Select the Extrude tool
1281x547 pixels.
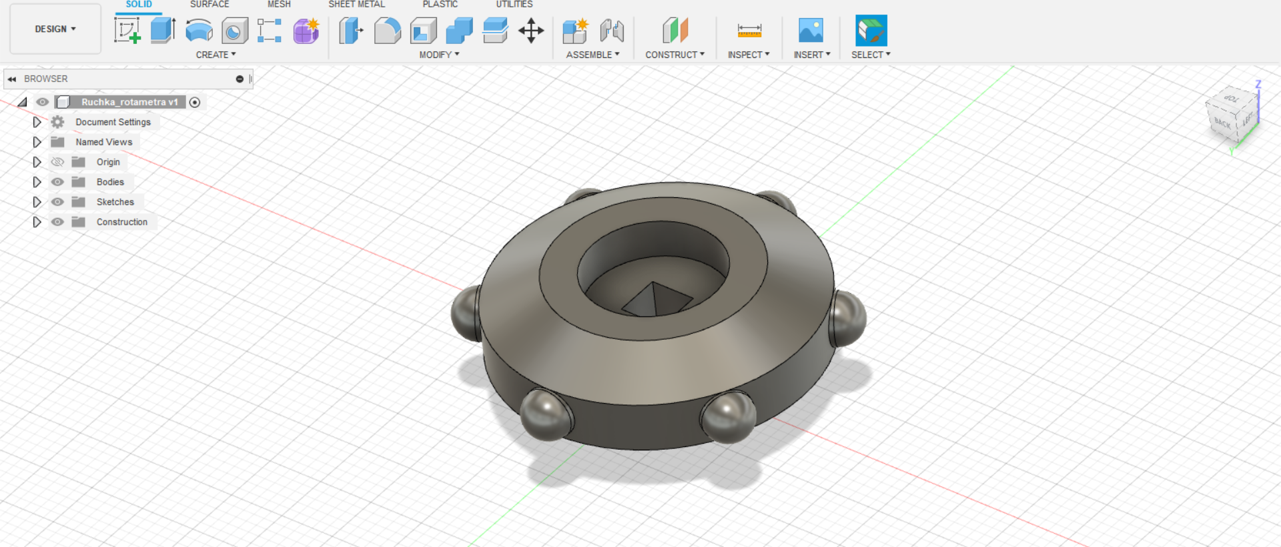tap(163, 31)
